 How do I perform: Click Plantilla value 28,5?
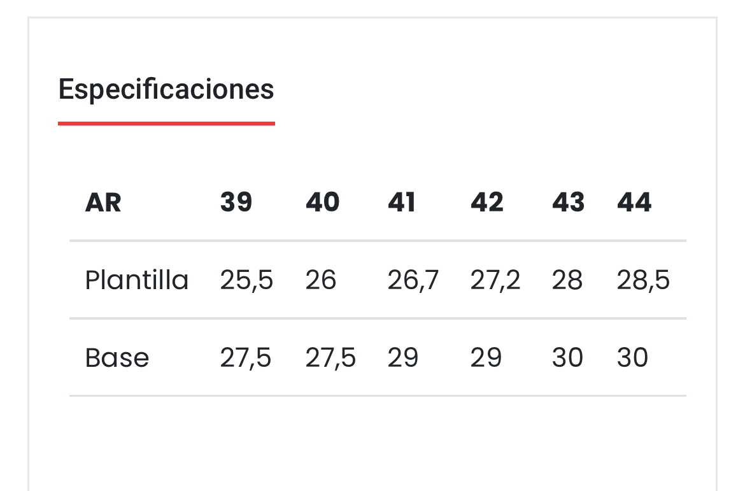(643, 280)
